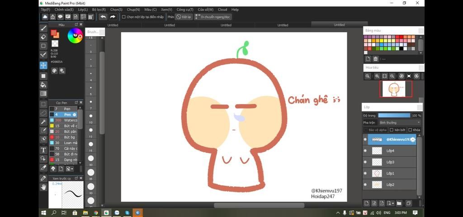Select the Gradient tool
The image size is (463, 217).
(x=43, y=94)
